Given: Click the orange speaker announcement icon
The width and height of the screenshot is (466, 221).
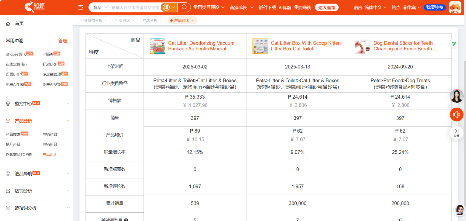Looking at the screenshot, I should (456, 115).
